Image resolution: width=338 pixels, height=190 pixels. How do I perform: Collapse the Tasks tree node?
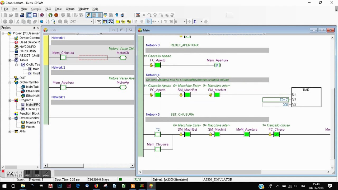pos(10,60)
